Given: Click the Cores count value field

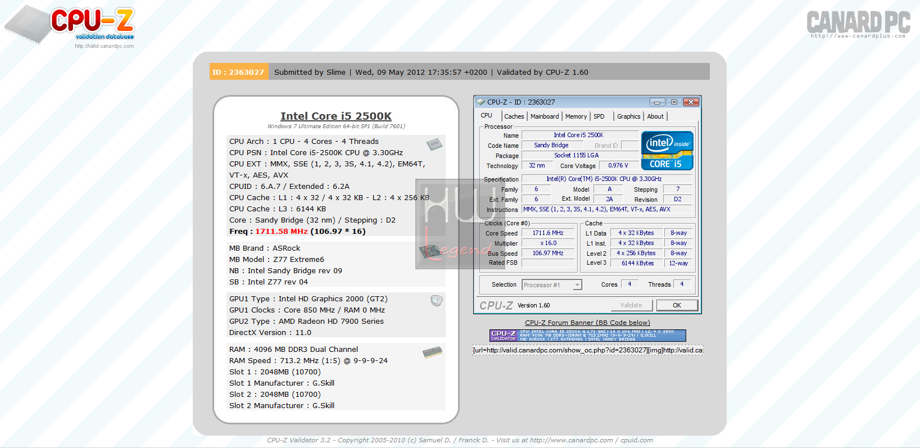Looking at the screenshot, I should 629,284.
